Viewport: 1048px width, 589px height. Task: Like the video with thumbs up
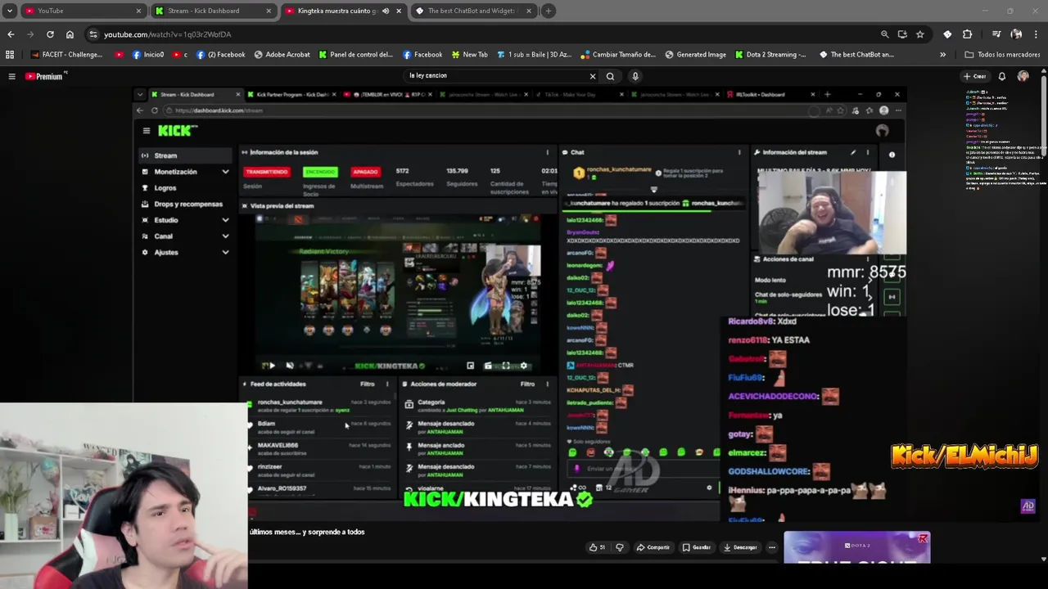(x=597, y=547)
